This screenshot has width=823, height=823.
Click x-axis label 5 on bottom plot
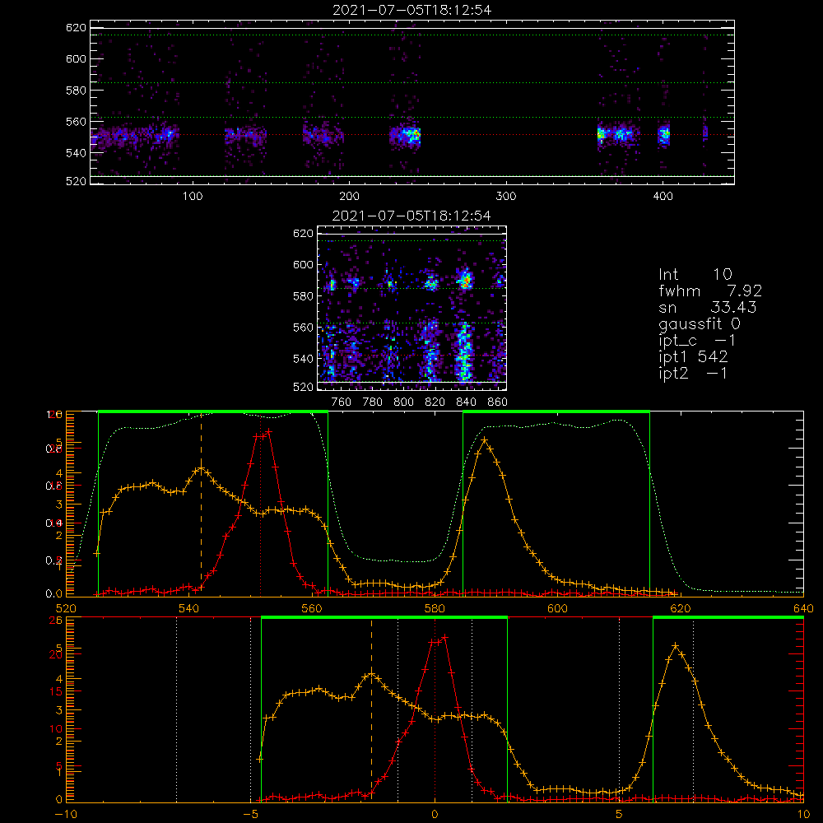(620, 815)
